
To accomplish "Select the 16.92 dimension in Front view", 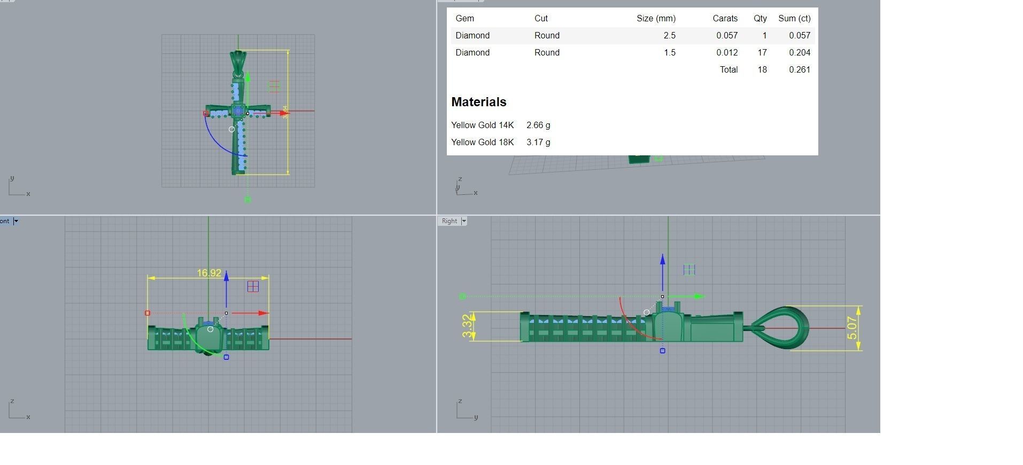I will coord(209,273).
